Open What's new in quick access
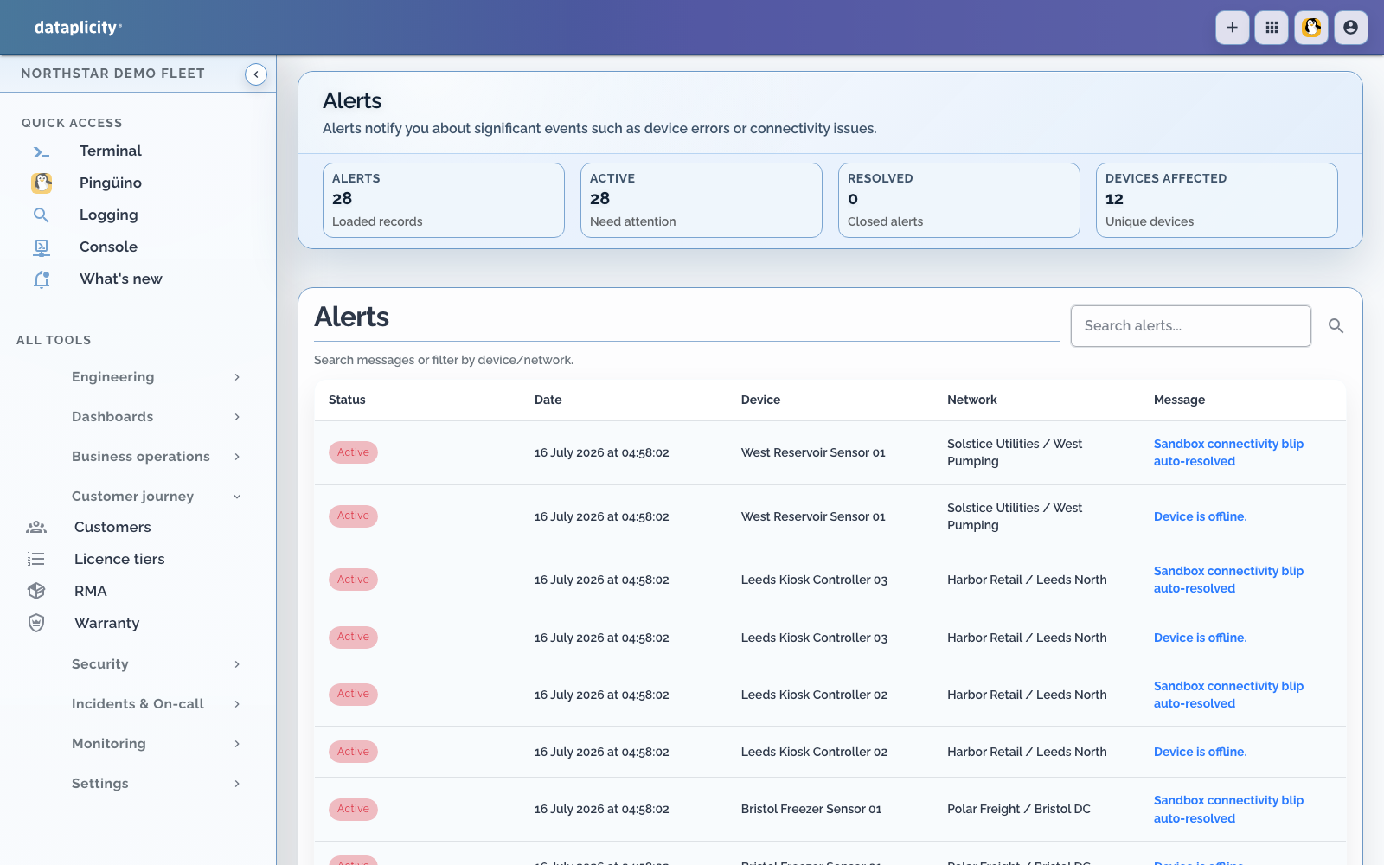This screenshot has width=1384, height=865. [121, 279]
